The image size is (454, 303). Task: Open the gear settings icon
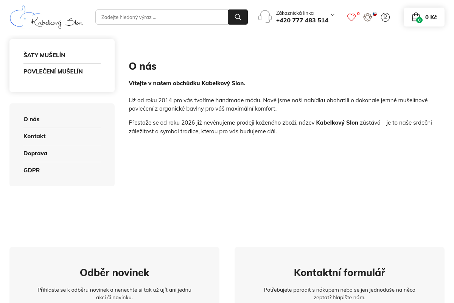(x=367, y=17)
